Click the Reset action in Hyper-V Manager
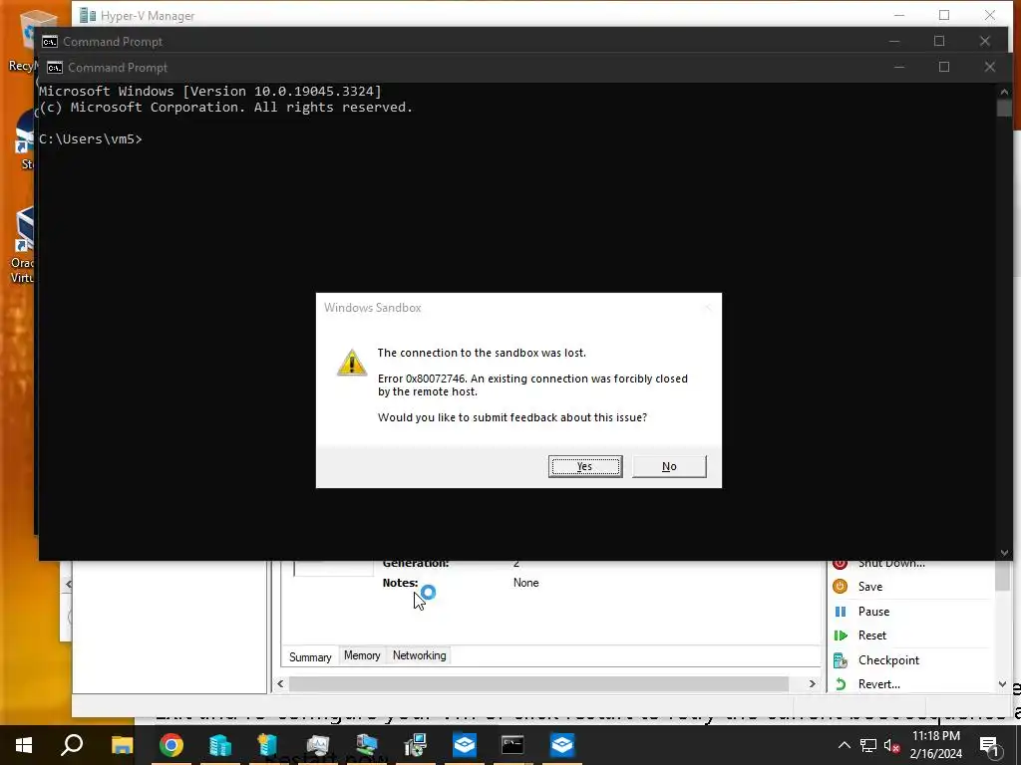This screenshot has height=765, width=1021. pos(871,636)
